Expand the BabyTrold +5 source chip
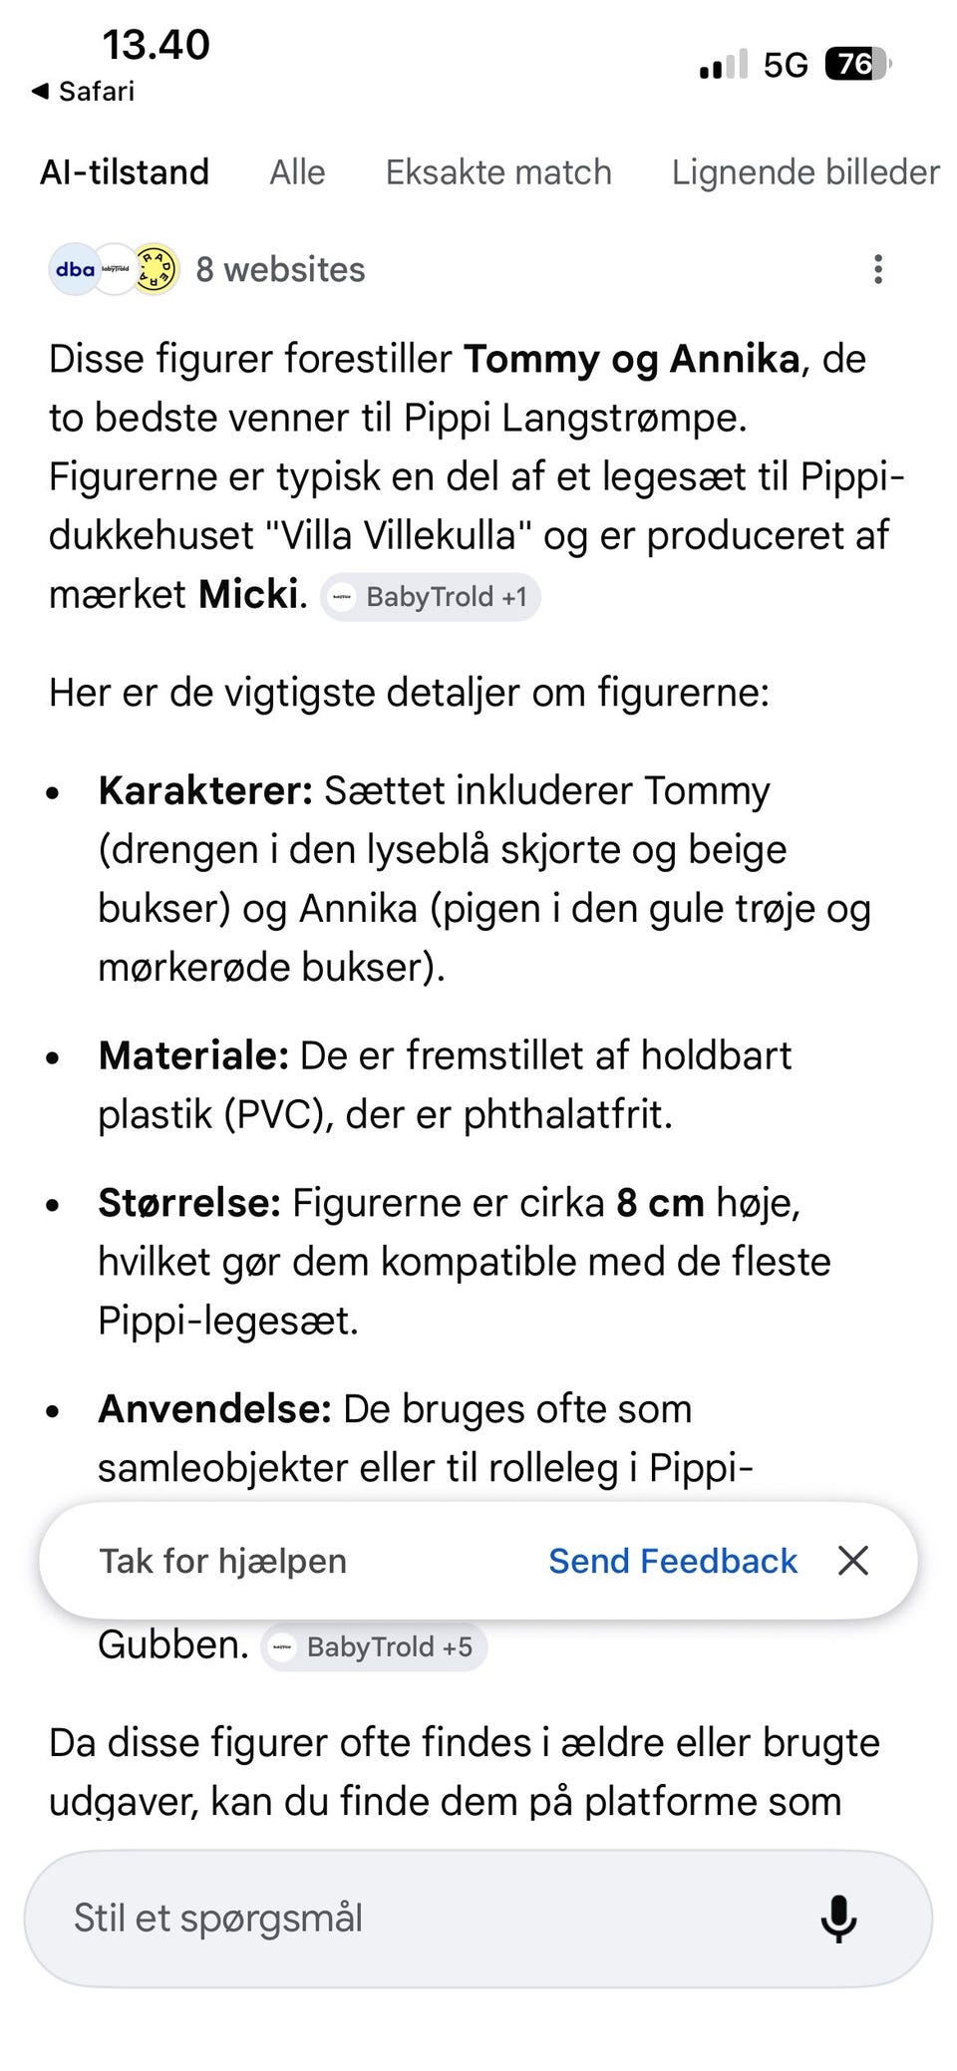Viewport: 957px width, 2071px height. [x=374, y=1647]
